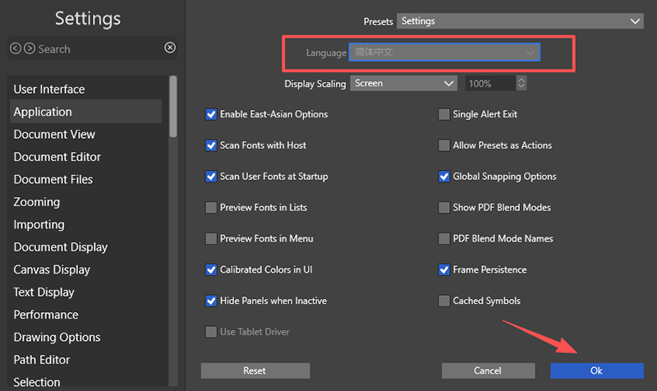
Task: Click the search forward arrow icon
Action: pyautogui.click(x=30, y=48)
